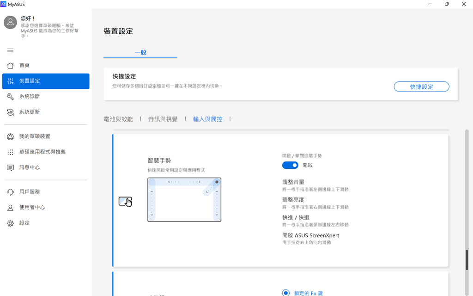Switch to 電池與效能 section
The image size is (473, 296).
pyautogui.click(x=118, y=119)
